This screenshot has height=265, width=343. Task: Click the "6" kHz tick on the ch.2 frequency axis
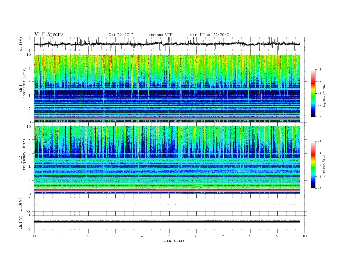pyautogui.click(x=30, y=153)
